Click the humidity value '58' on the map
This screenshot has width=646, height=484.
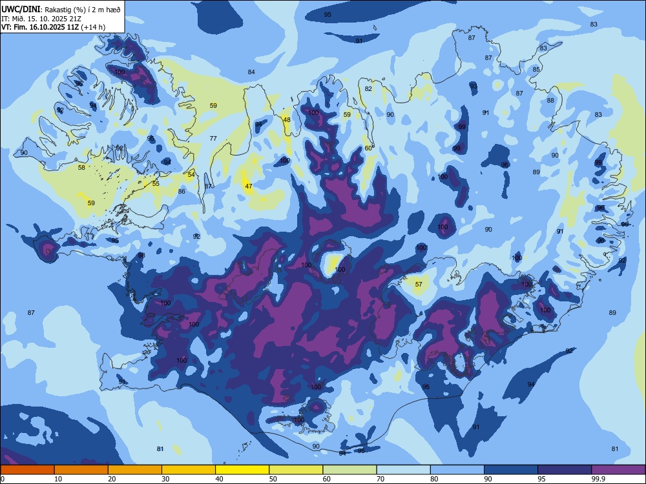[x=81, y=168]
